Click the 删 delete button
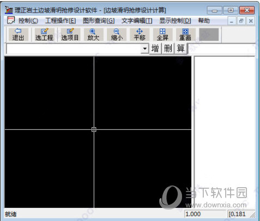260x221 pixels. pyautogui.click(x=168, y=49)
